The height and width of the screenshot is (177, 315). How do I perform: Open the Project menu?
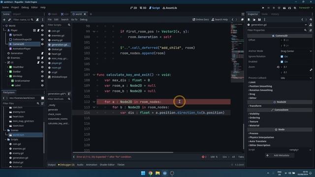(15, 7)
